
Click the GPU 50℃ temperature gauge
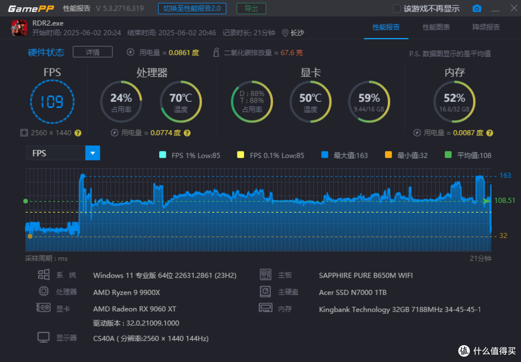click(310, 102)
